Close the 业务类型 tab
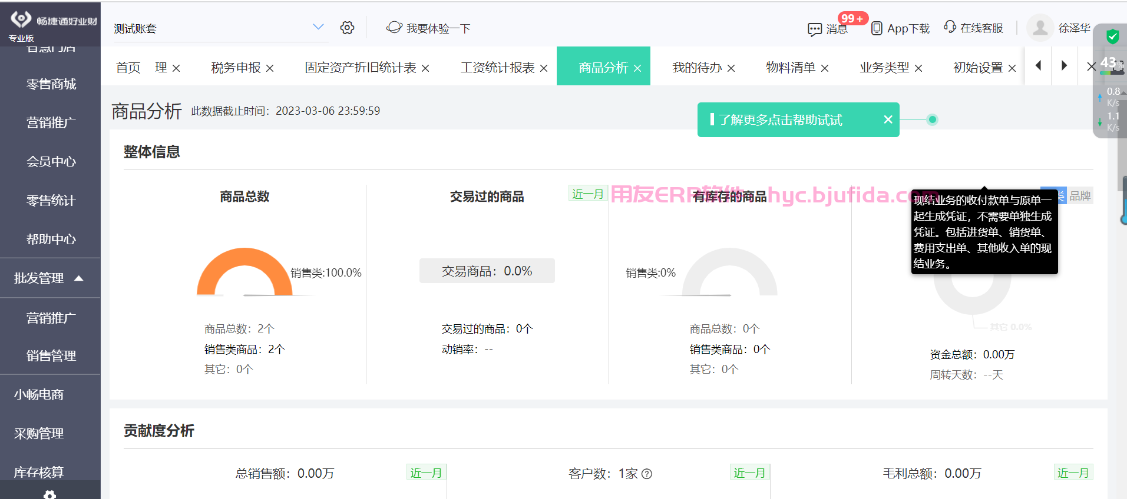Viewport: 1127px width, 499px height. pos(918,68)
